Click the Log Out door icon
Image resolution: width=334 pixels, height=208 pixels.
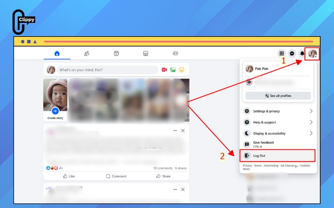pyautogui.click(x=247, y=156)
